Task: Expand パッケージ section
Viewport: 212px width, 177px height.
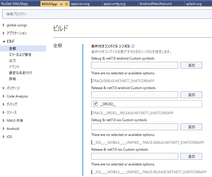Action: pos(3,88)
